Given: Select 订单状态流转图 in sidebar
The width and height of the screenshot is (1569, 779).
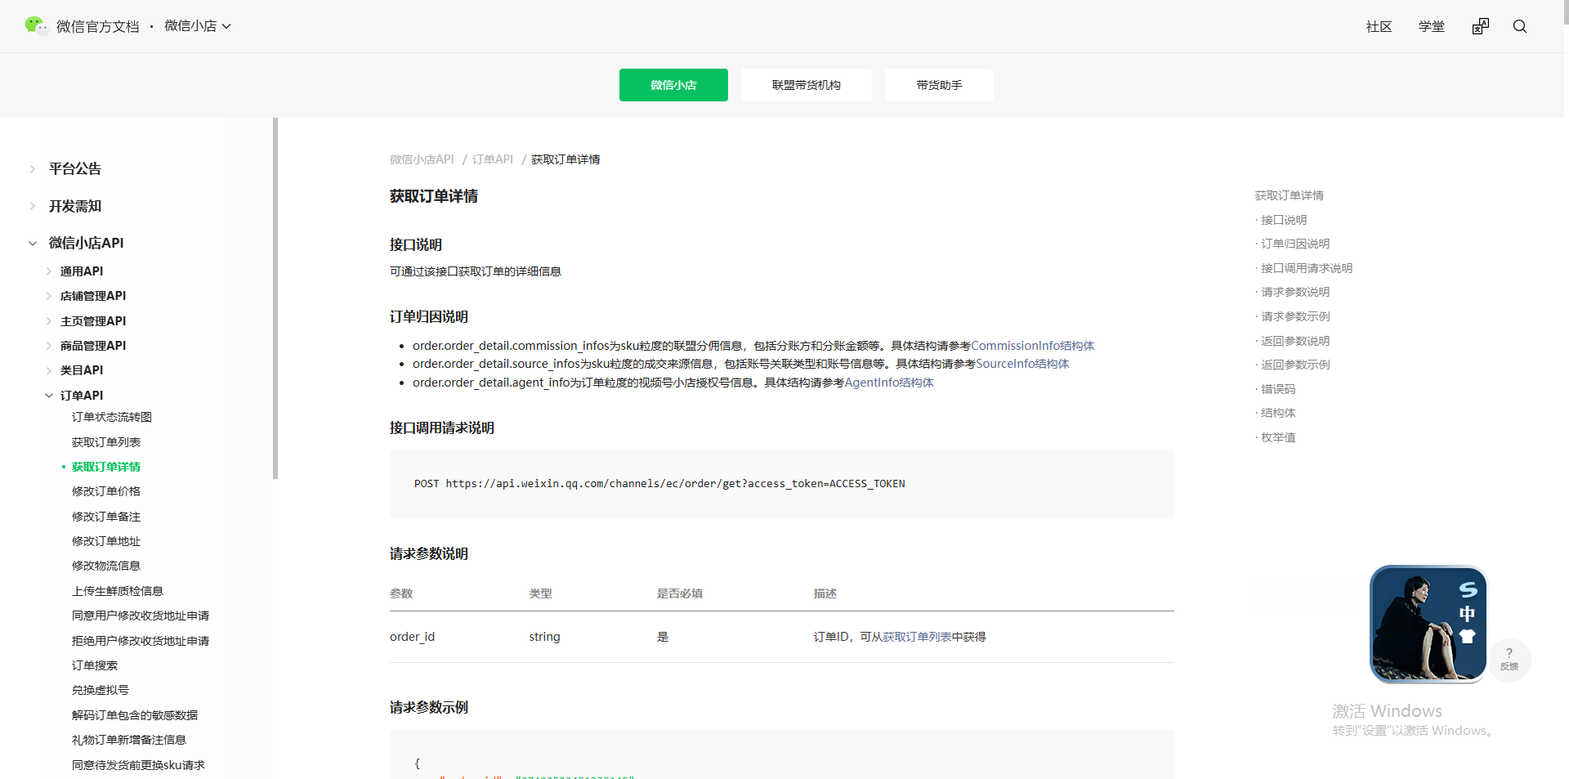Looking at the screenshot, I should coord(112,417).
